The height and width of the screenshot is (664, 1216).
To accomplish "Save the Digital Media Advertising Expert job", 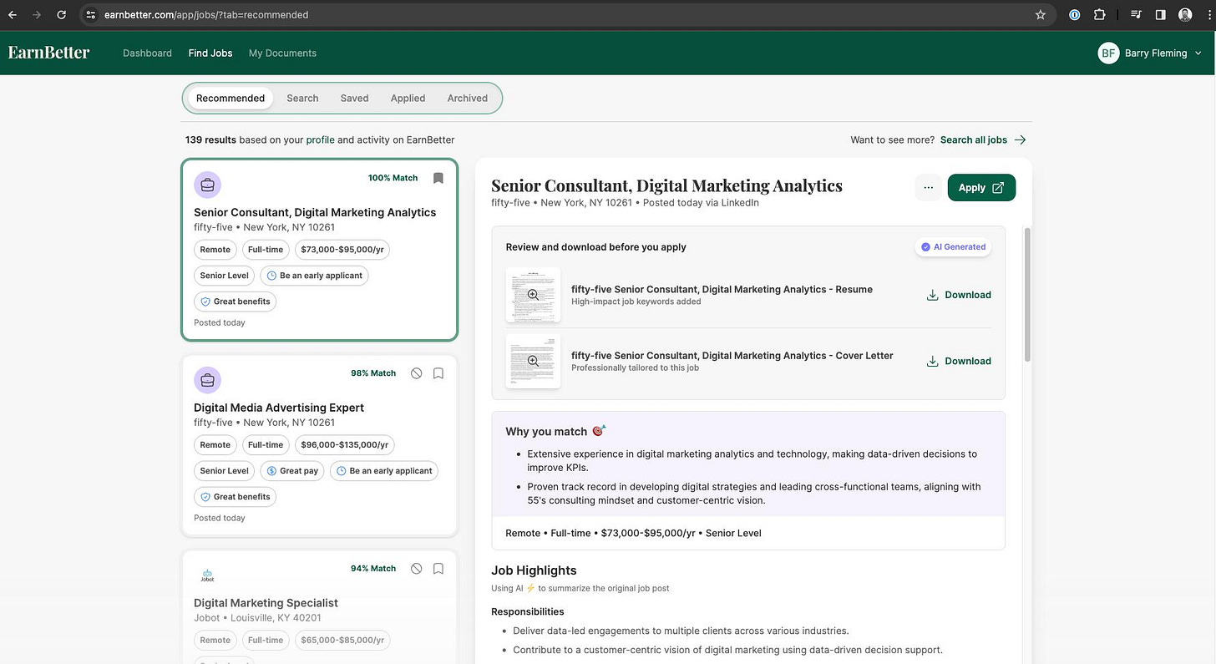I will (x=438, y=373).
